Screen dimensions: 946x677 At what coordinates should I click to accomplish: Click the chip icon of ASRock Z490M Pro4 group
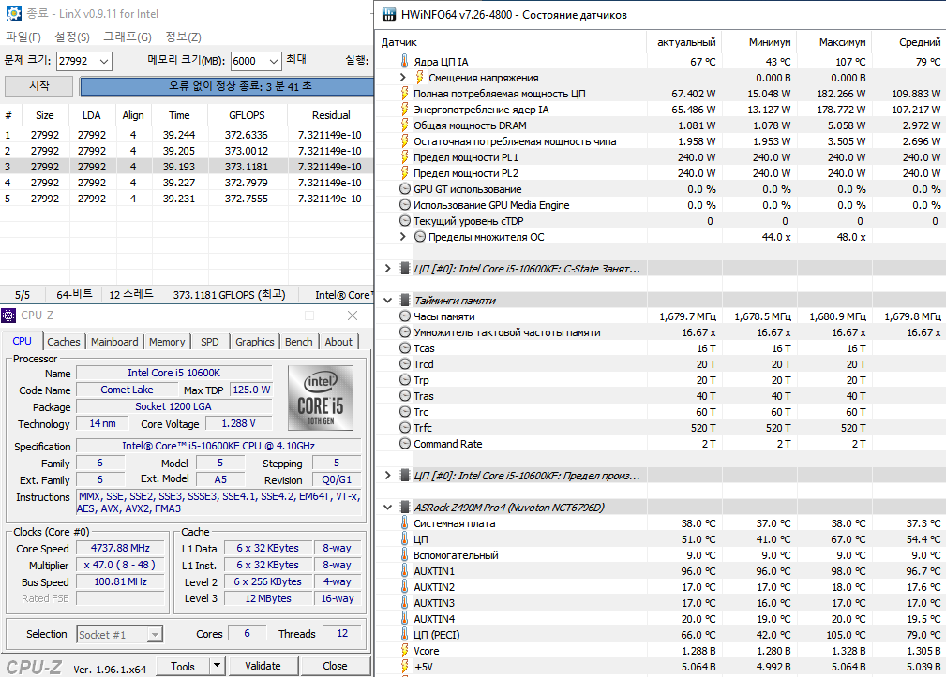coord(405,507)
